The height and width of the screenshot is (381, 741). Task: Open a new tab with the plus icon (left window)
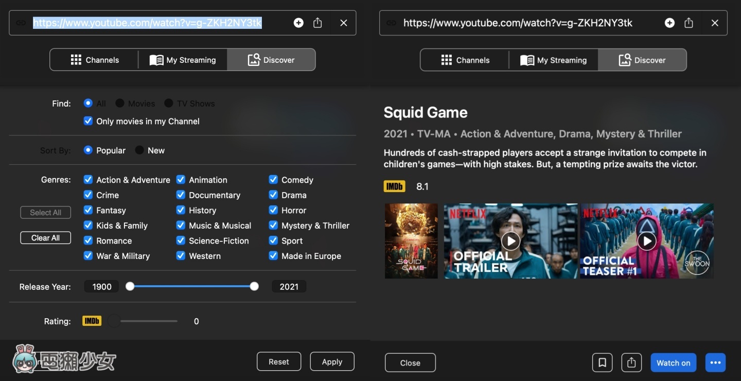[x=298, y=23]
